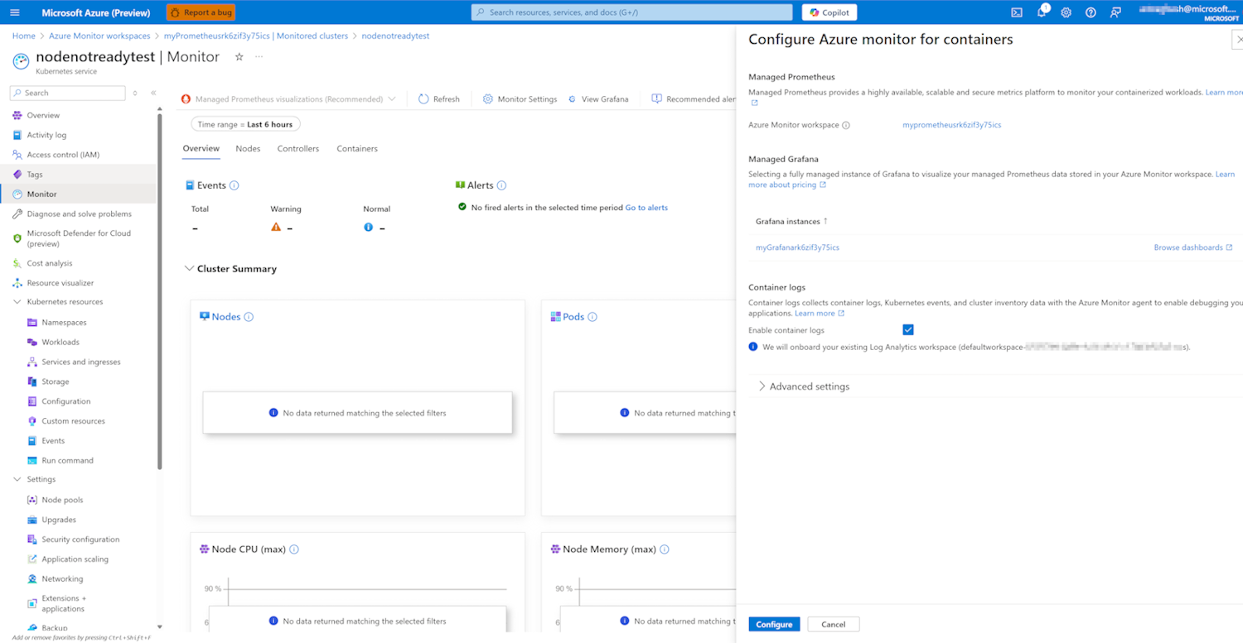Open Managed Prometheus visualizations dropdown

click(x=288, y=99)
